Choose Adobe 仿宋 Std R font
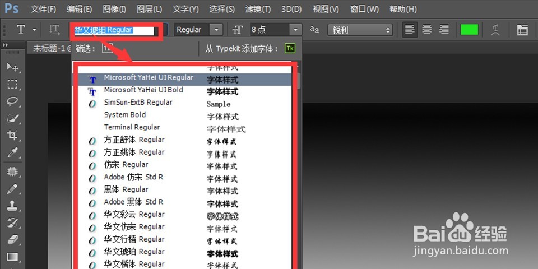The height and width of the screenshot is (269, 538). pos(184,178)
